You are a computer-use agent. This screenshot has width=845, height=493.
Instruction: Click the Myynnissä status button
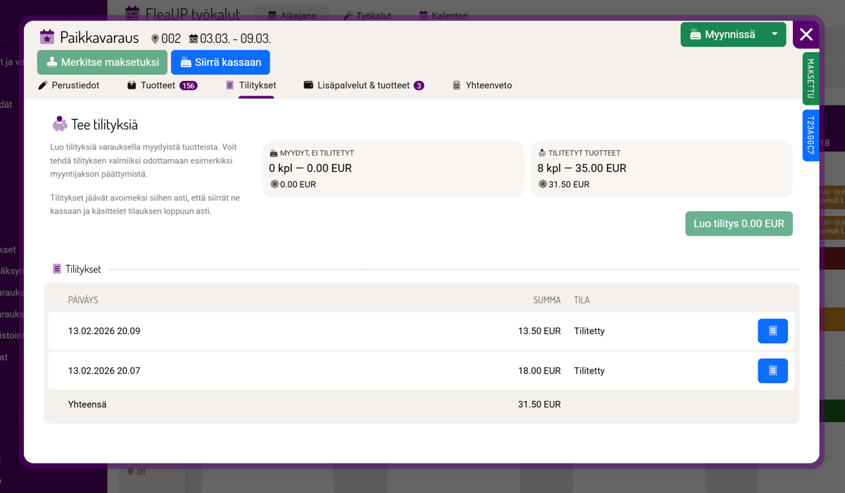tap(722, 34)
